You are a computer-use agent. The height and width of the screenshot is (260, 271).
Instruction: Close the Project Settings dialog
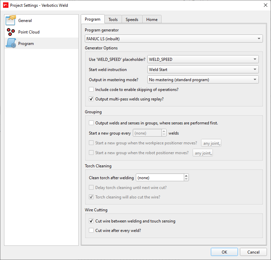pyautogui.click(x=266, y=5)
